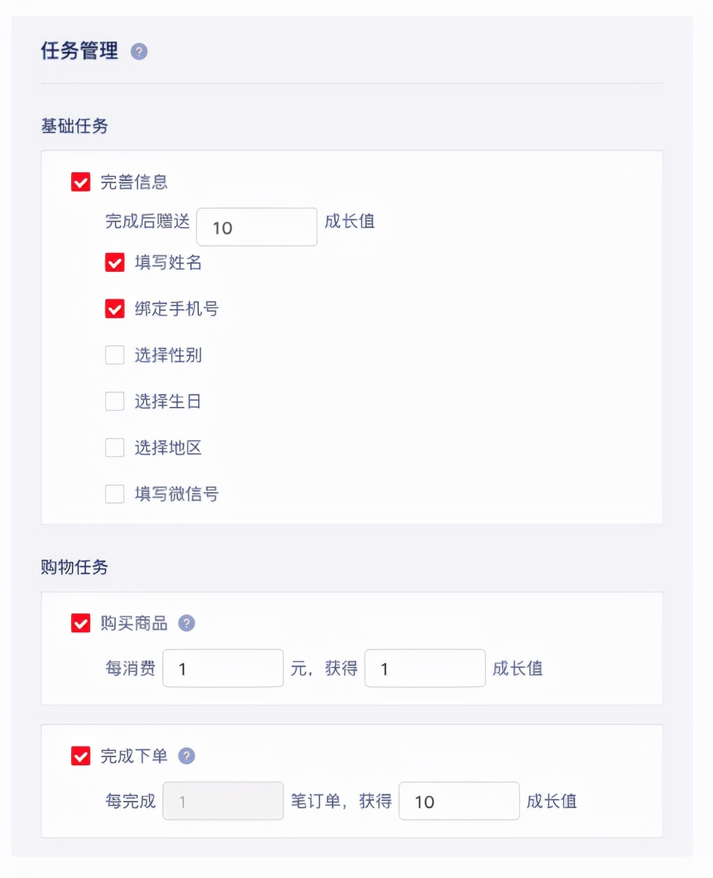The height and width of the screenshot is (878, 713).
Task: Click the 获得 growth value field under 购买商品
Action: coord(425,668)
